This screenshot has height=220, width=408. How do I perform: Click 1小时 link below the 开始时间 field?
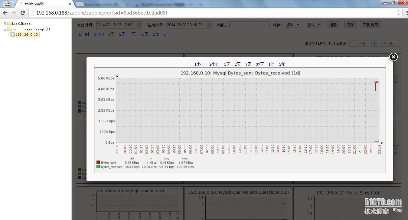(x=84, y=34)
